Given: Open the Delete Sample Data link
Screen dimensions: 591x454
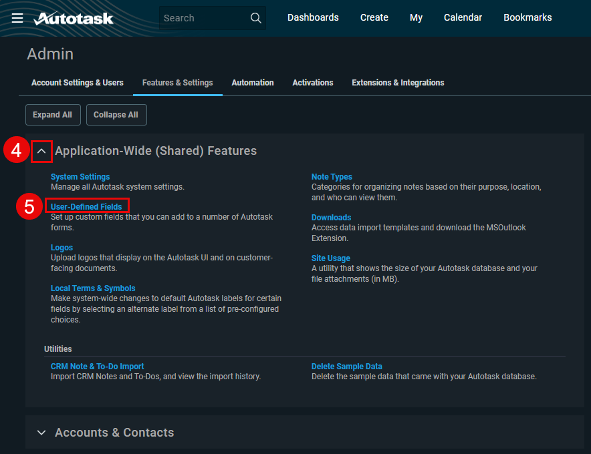Looking at the screenshot, I should tap(347, 367).
